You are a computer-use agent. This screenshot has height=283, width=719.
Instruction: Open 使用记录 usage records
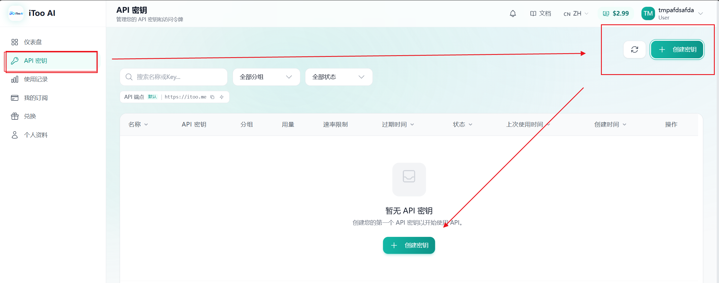(x=53, y=79)
